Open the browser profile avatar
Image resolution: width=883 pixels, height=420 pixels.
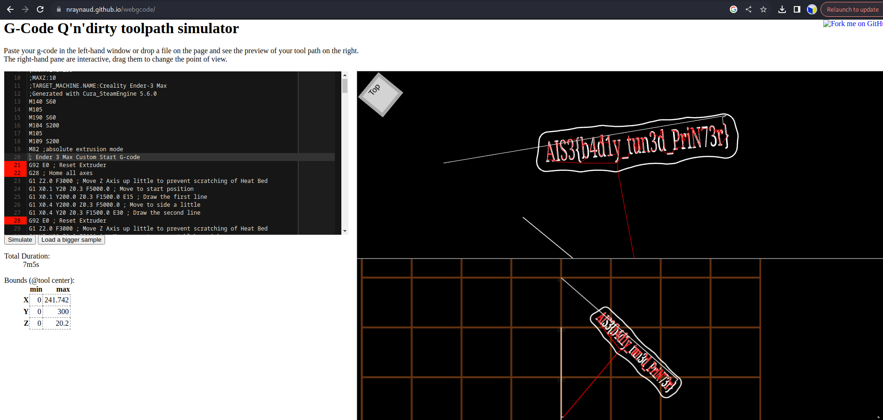point(812,9)
